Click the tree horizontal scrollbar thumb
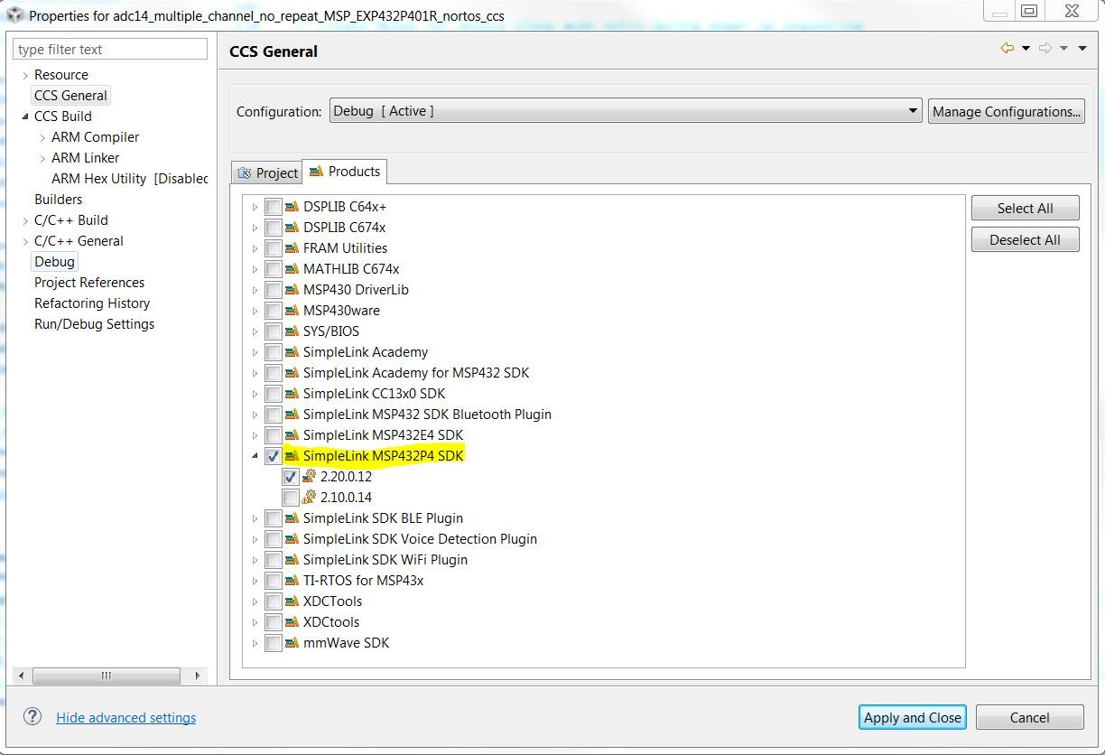Screen dimensions: 1105x755 [x=107, y=676]
